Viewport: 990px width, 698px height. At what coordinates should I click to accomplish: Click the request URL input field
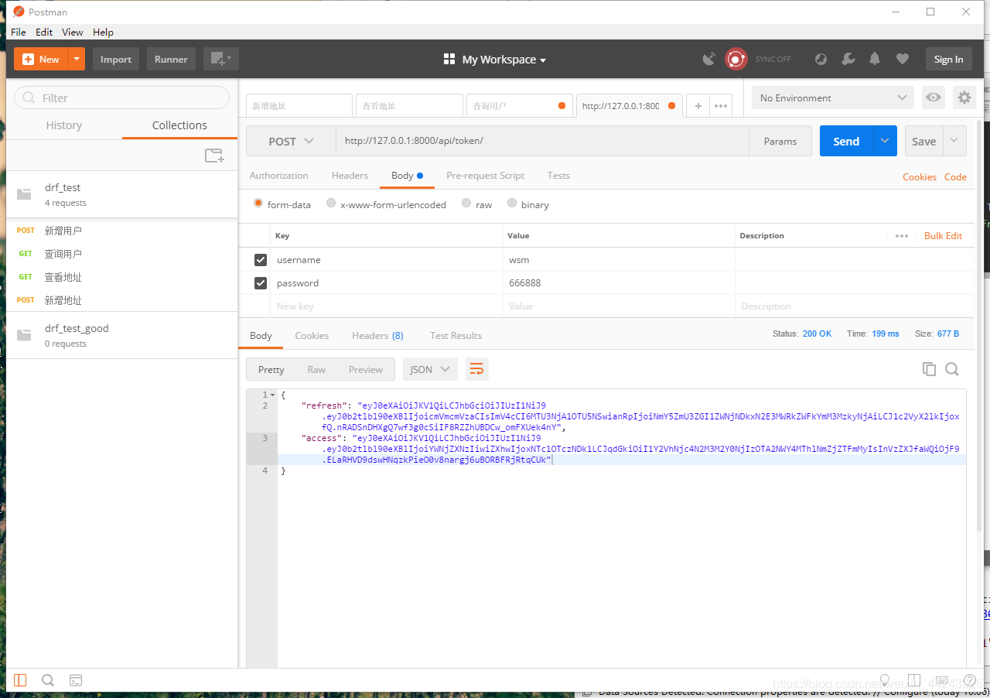pos(541,141)
